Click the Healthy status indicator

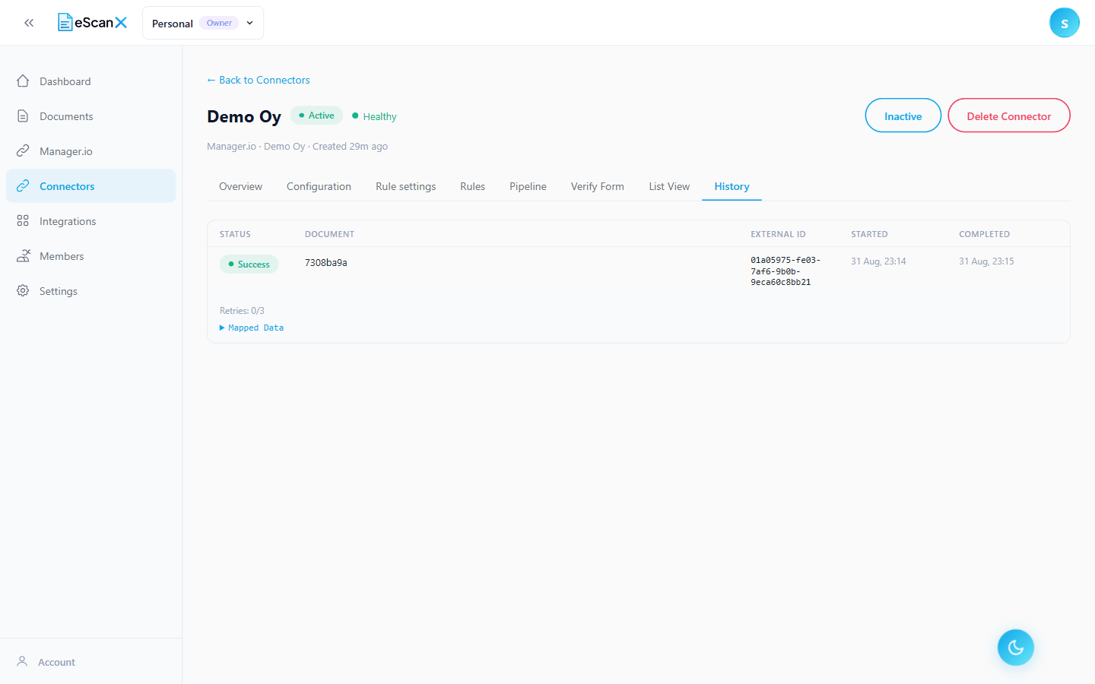point(374,116)
